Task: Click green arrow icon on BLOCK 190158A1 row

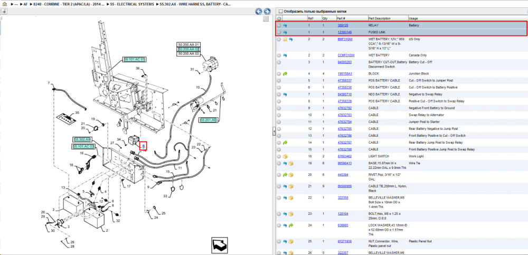Action: click(x=285, y=73)
